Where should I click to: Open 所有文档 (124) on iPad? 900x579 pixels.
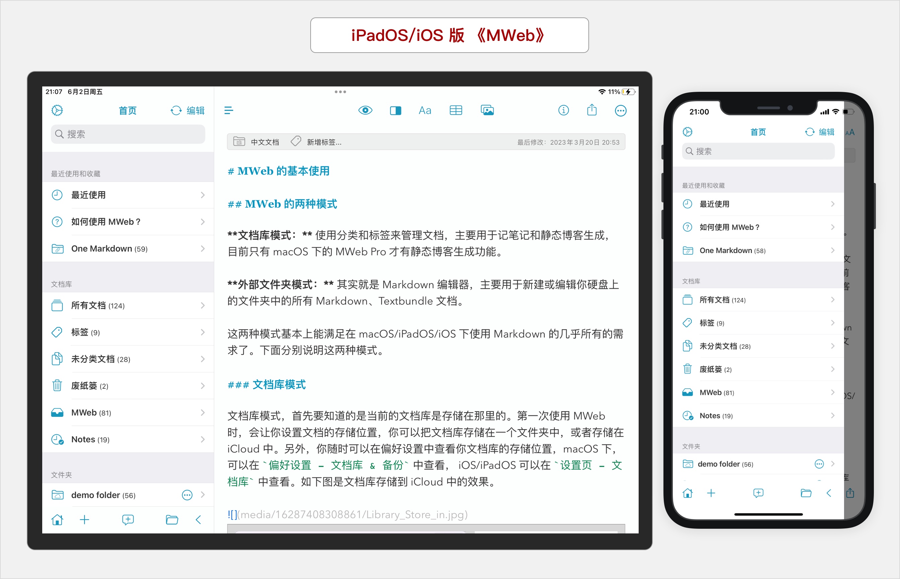point(128,305)
